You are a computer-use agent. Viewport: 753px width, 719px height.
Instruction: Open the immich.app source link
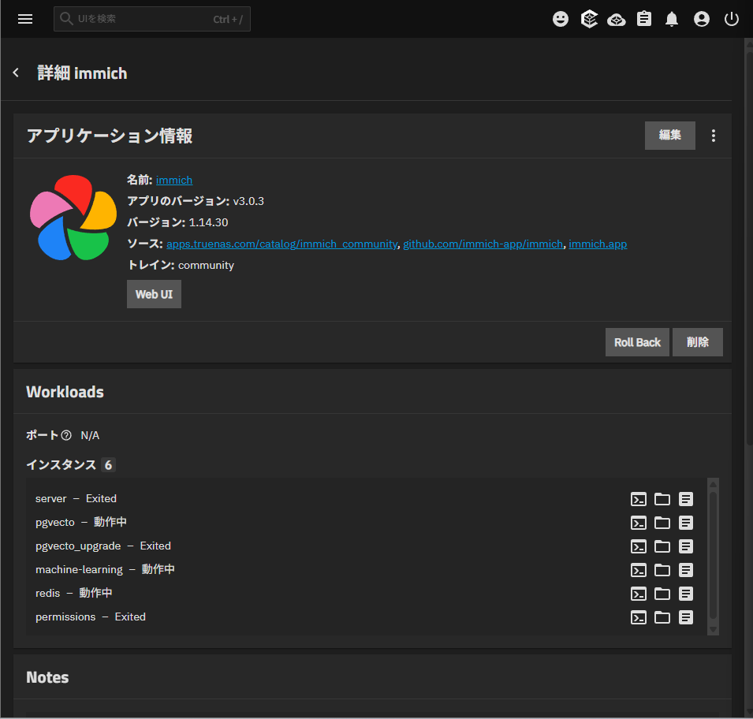pyautogui.click(x=598, y=244)
